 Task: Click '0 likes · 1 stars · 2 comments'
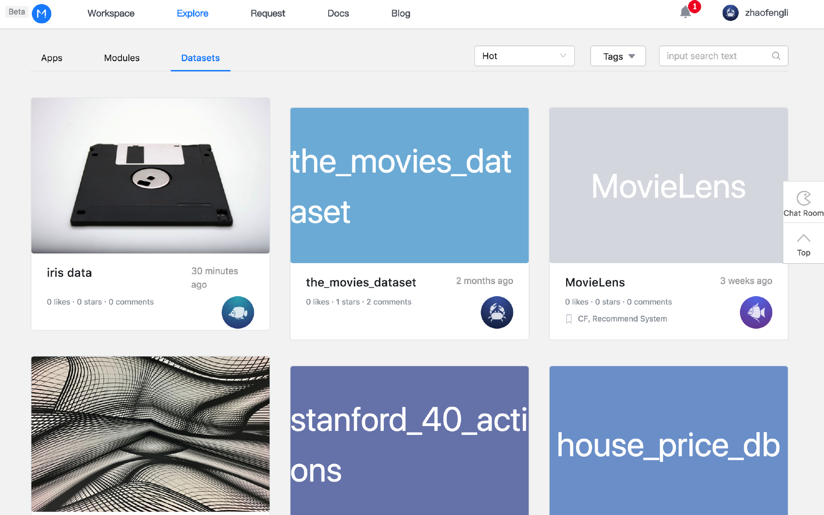[358, 302]
